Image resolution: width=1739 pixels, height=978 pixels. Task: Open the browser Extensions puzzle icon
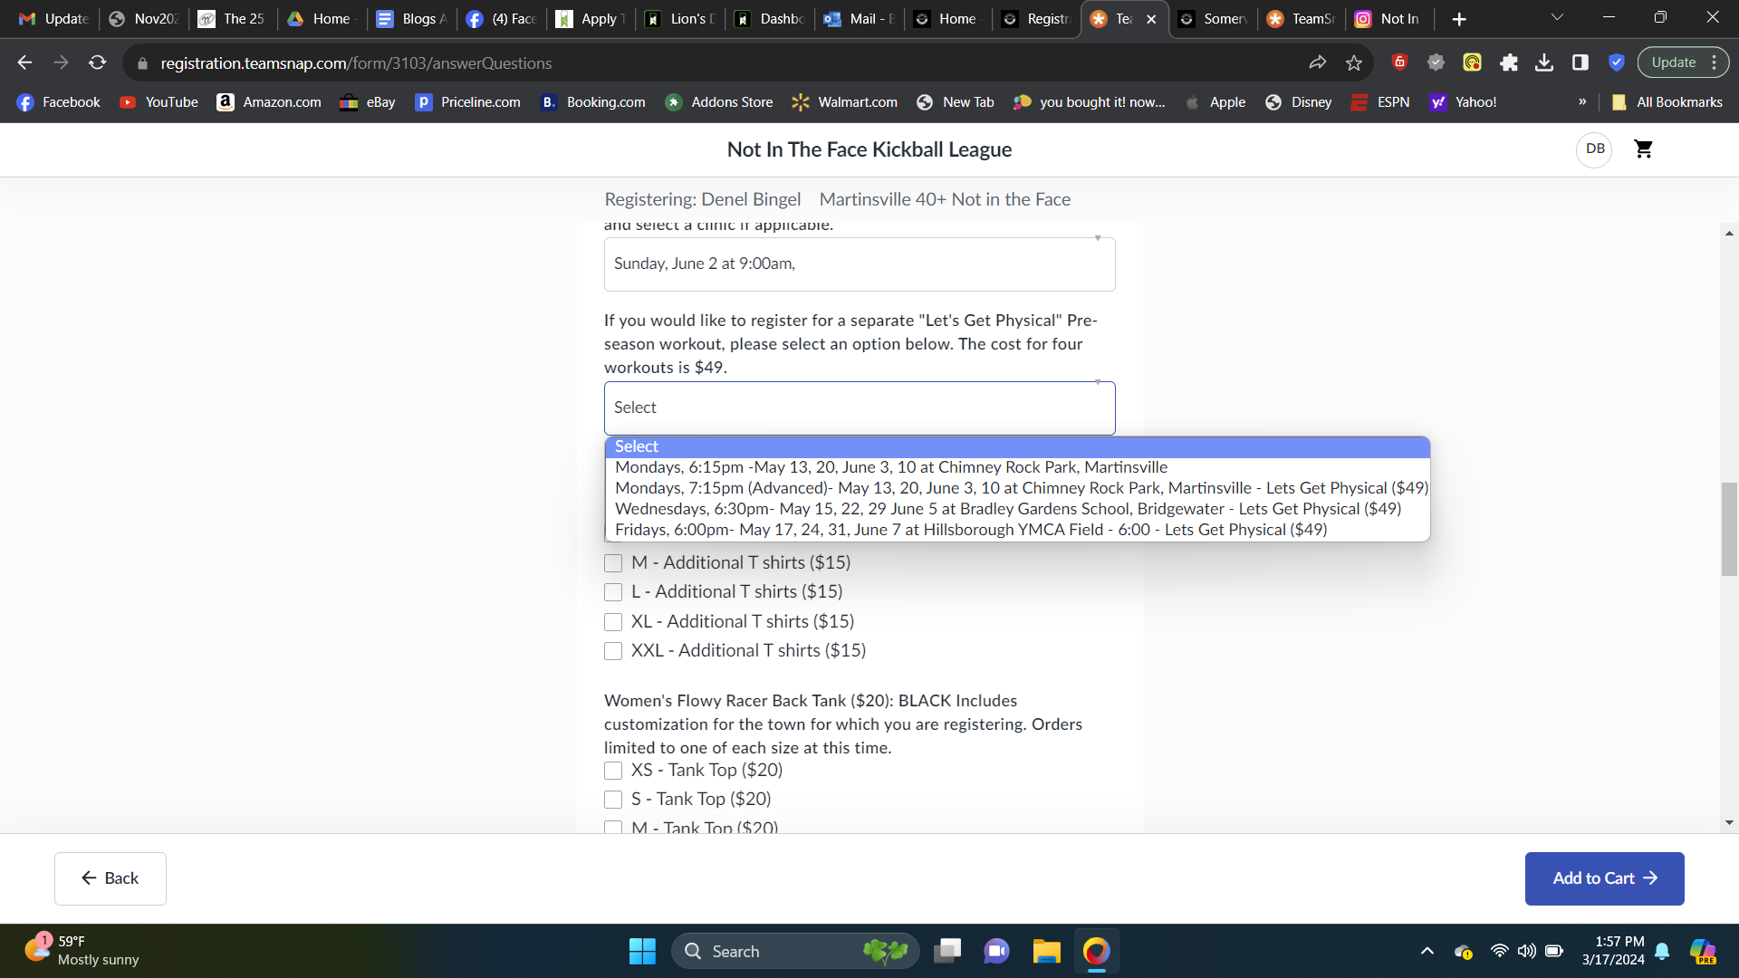click(1509, 62)
